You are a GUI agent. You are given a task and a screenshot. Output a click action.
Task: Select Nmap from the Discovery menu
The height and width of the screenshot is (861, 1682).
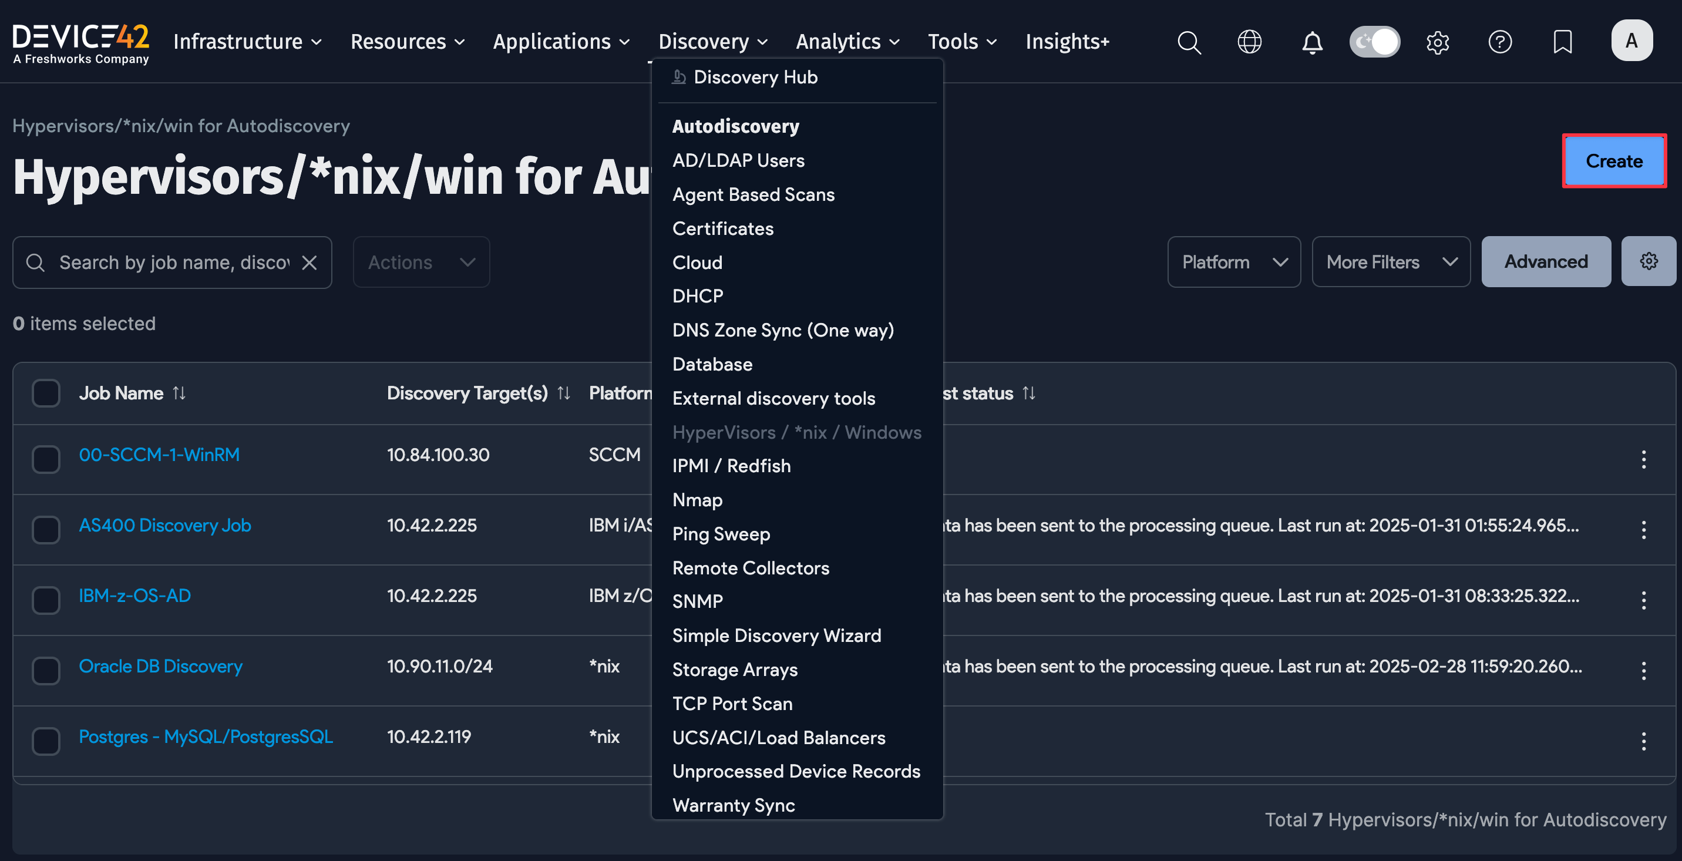(697, 499)
